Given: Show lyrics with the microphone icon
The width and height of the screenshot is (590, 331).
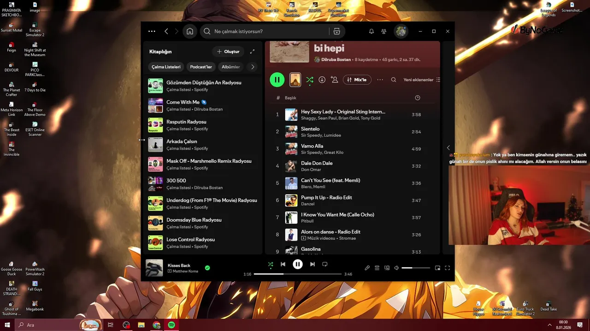Looking at the screenshot, I should [367, 268].
